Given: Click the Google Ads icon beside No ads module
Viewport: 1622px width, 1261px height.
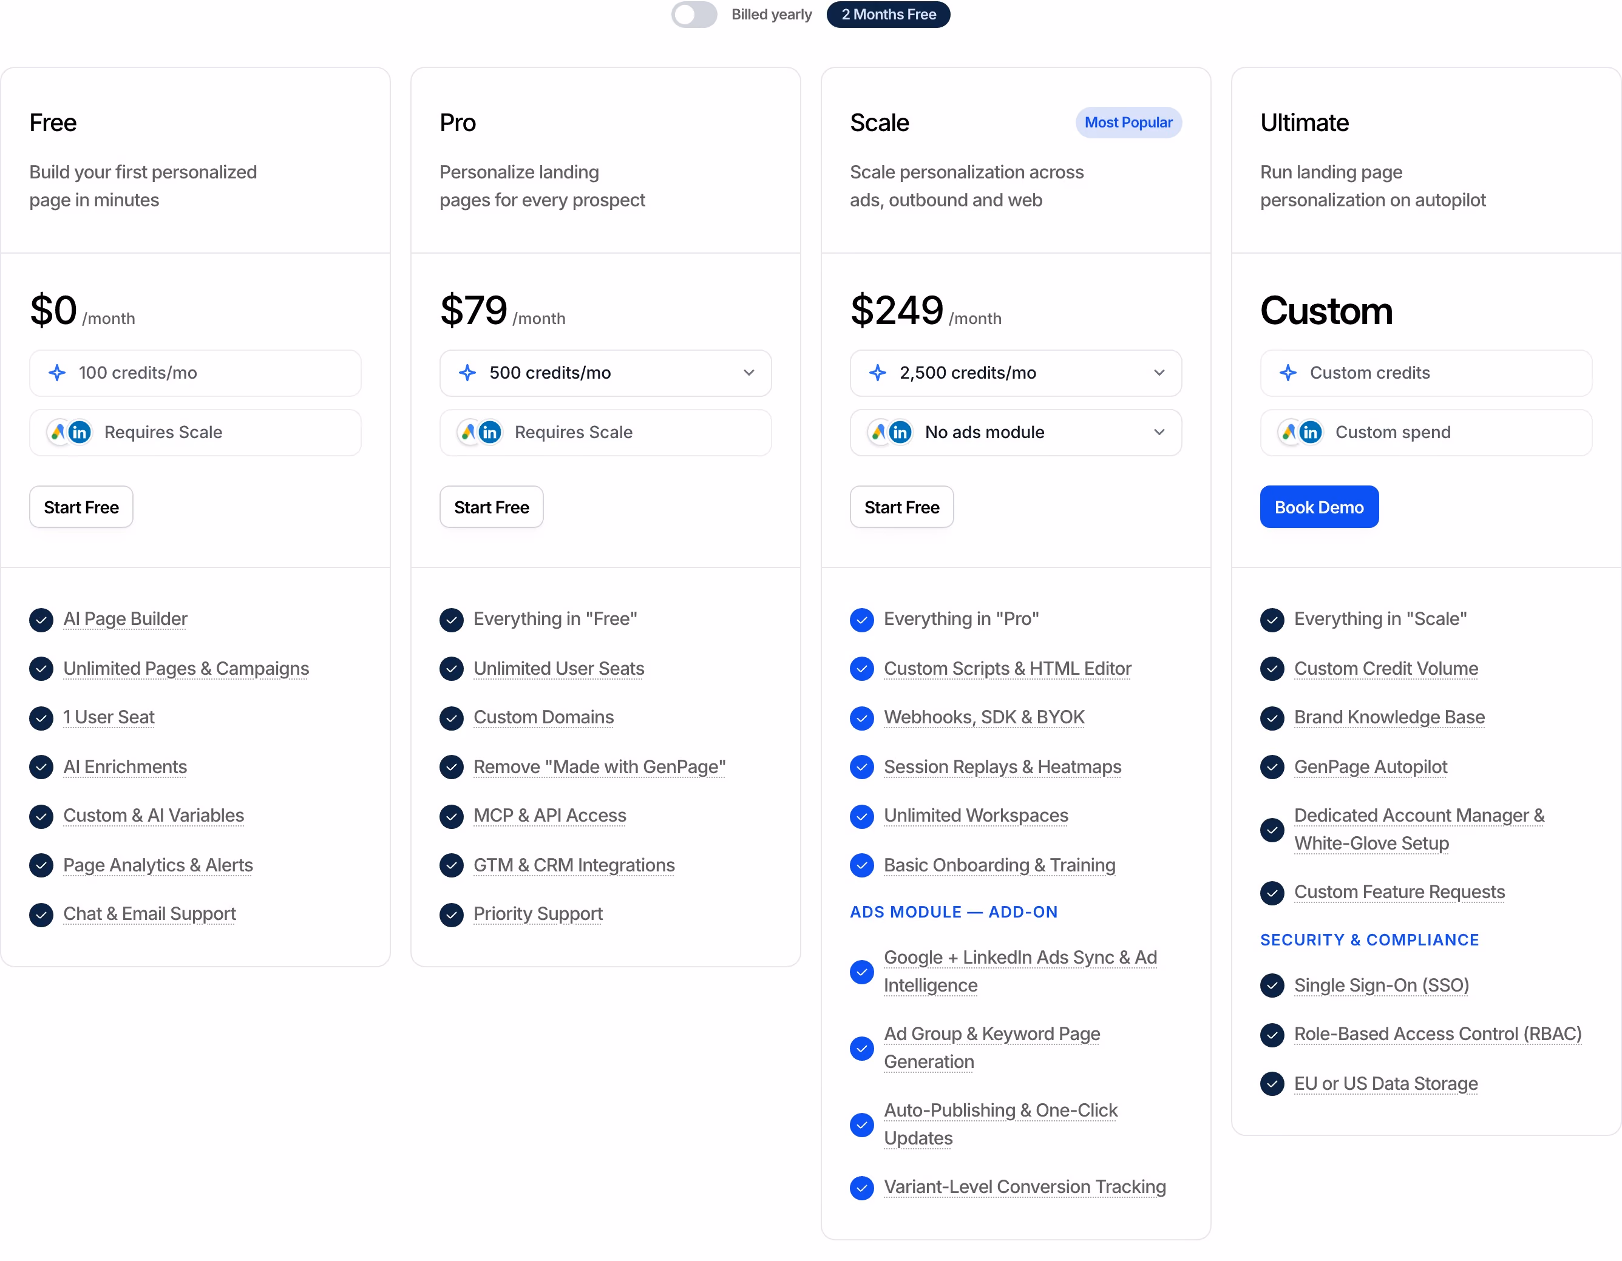Looking at the screenshot, I should [x=878, y=432].
